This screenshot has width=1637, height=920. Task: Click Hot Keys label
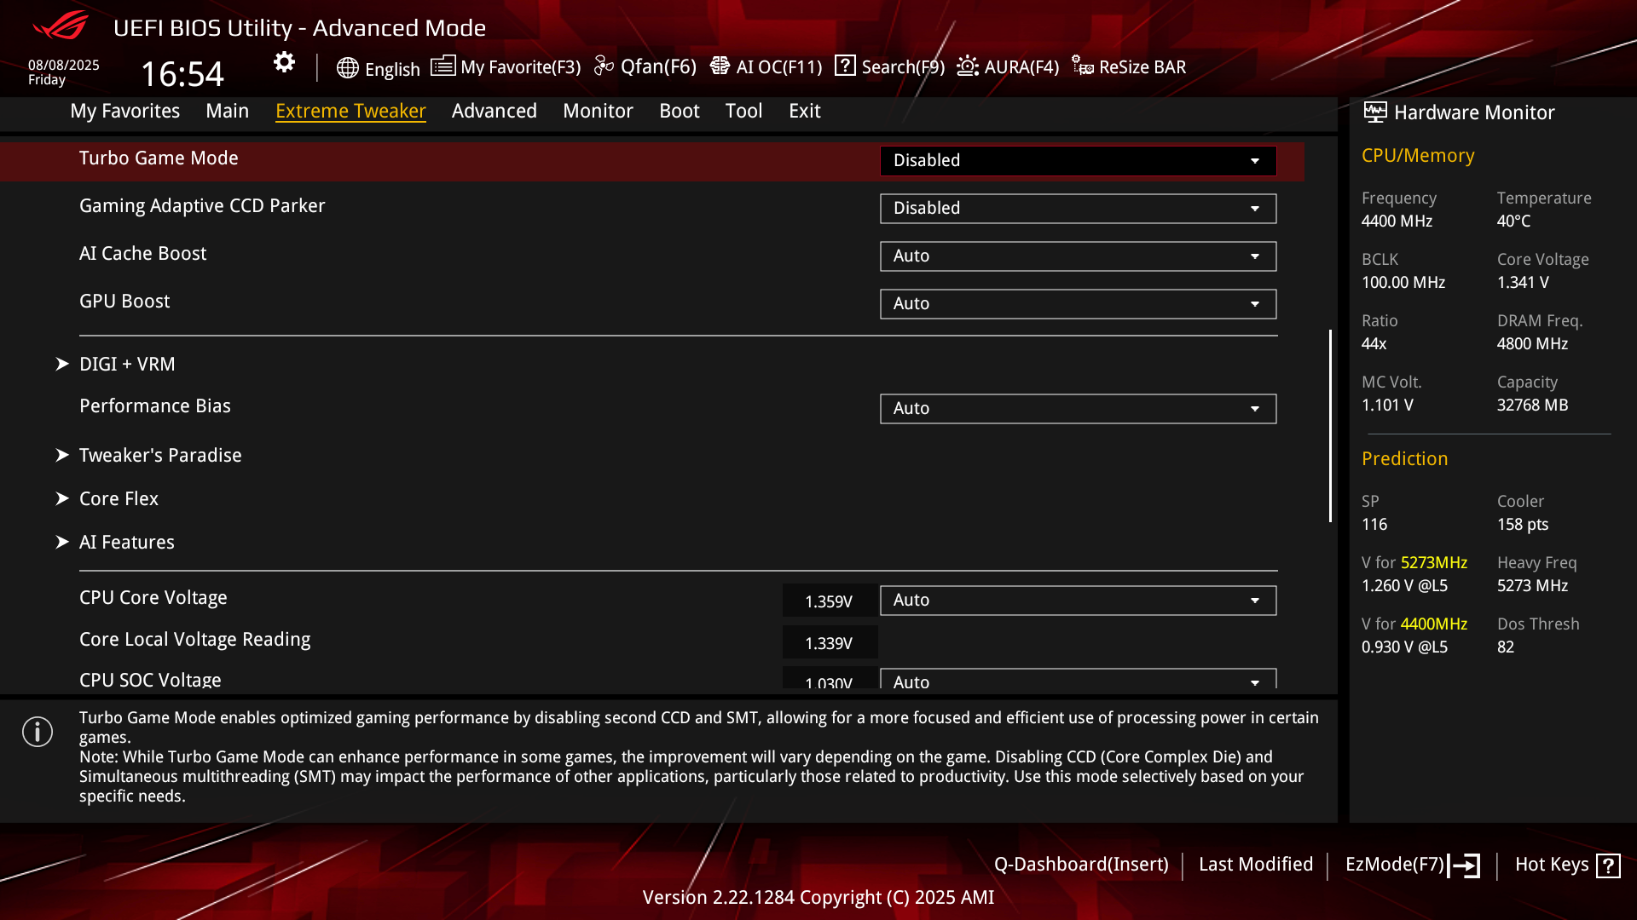1552,865
